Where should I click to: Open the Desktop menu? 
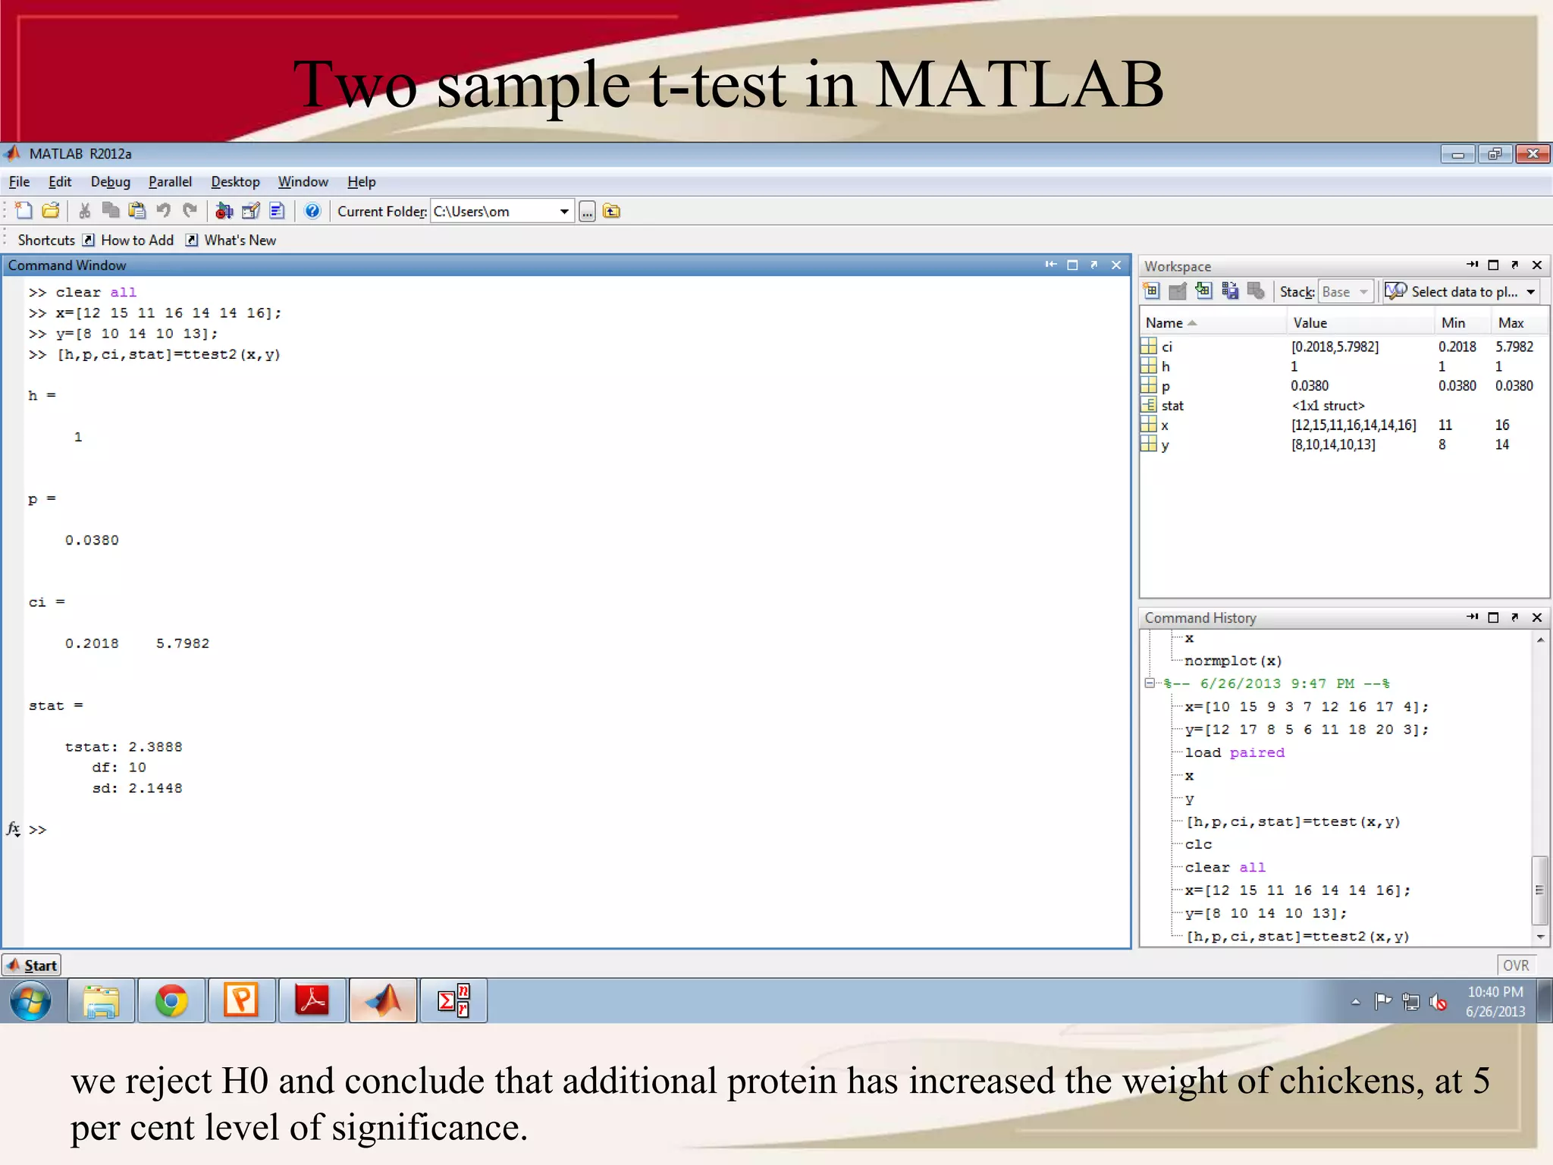pyautogui.click(x=235, y=182)
